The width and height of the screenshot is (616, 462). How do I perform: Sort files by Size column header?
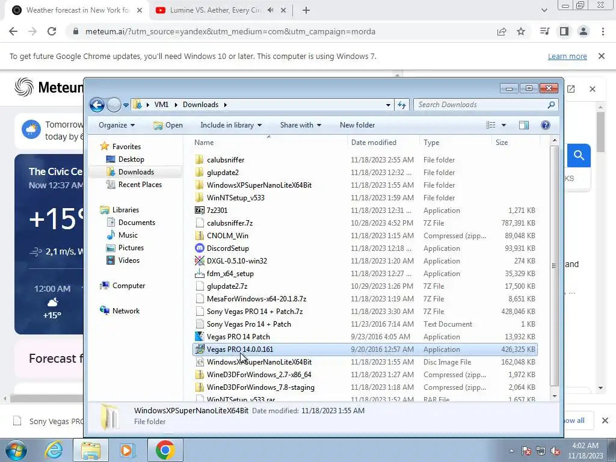(516, 142)
